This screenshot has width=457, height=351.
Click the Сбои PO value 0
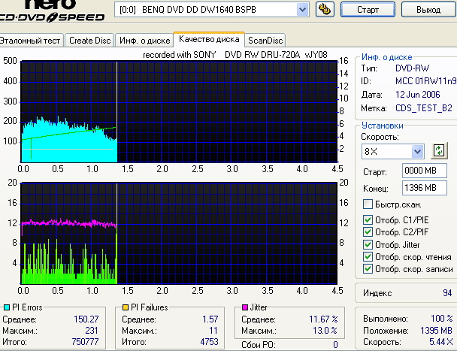pyautogui.click(x=335, y=344)
